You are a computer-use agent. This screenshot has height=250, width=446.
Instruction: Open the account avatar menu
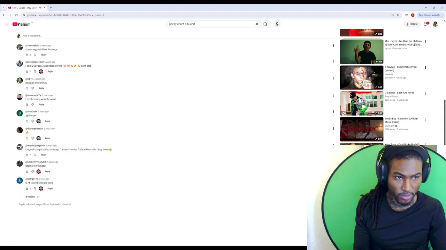435,24
